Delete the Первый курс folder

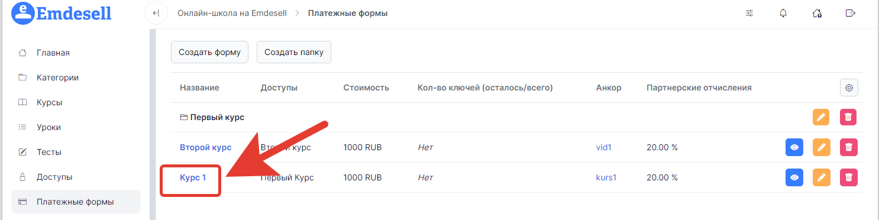[848, 117]
